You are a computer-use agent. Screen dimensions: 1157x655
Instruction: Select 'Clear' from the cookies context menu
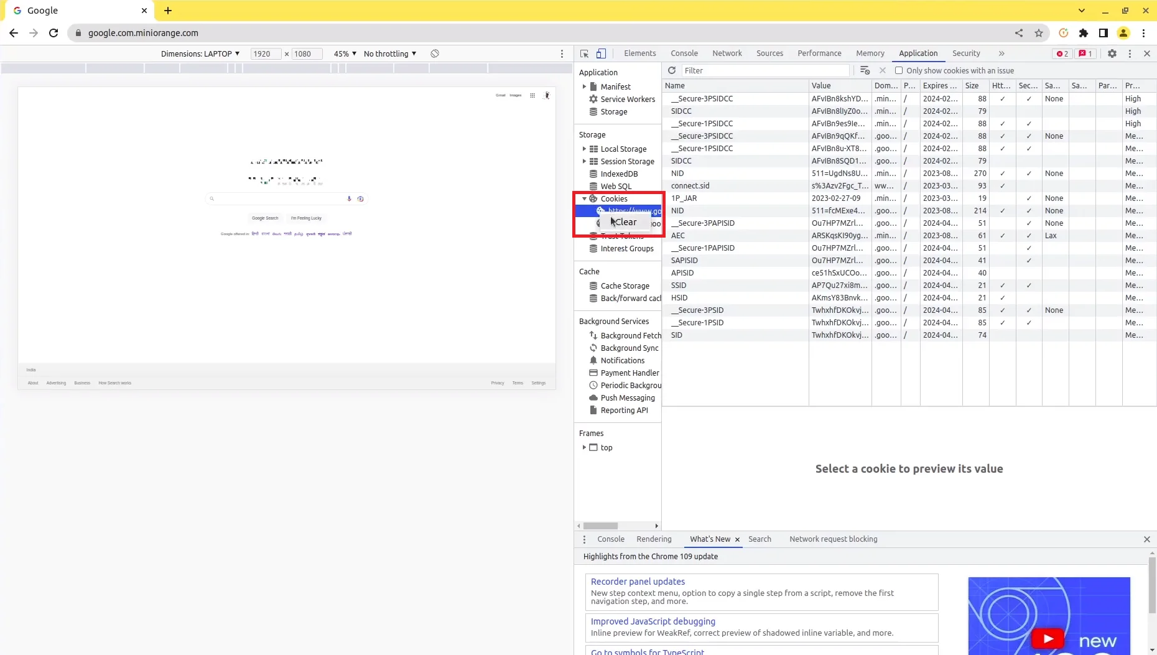(x=625, y=222)
